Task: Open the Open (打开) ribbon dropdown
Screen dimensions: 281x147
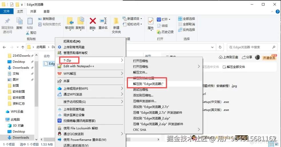Action: click(163, 19)
